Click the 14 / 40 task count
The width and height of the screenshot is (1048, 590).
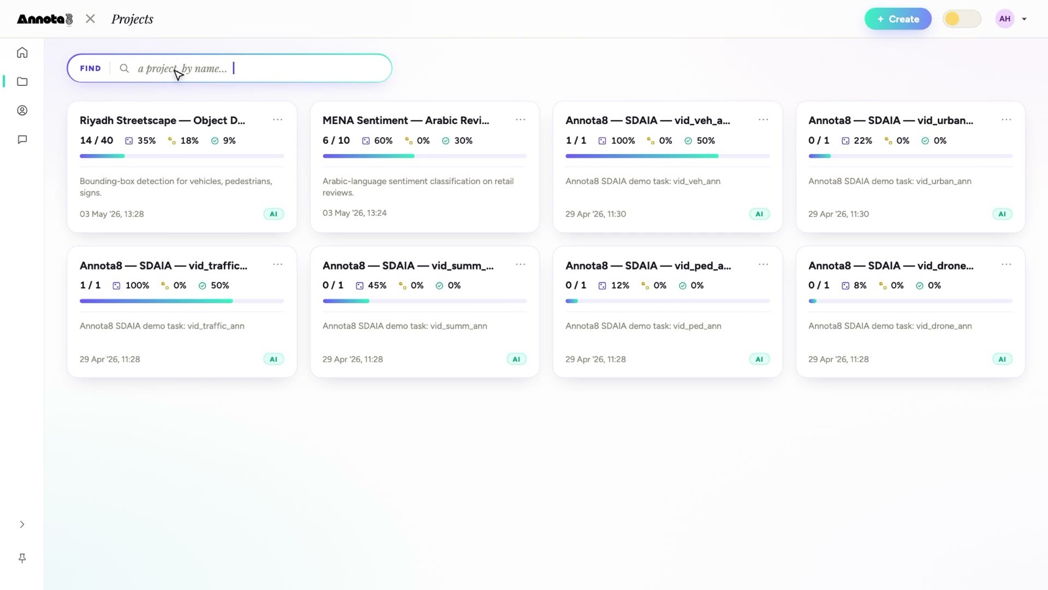point(96,140)
